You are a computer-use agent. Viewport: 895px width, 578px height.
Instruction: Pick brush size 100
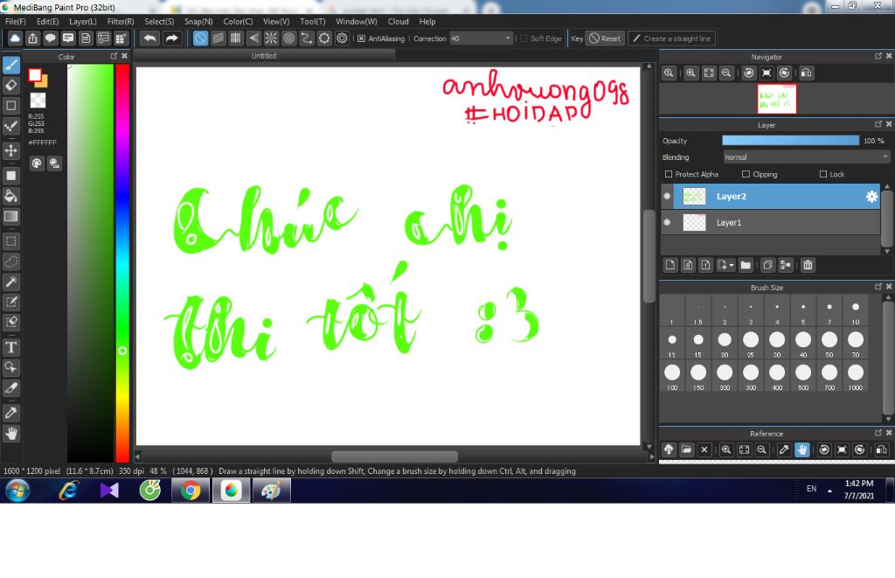coord(672,376)
